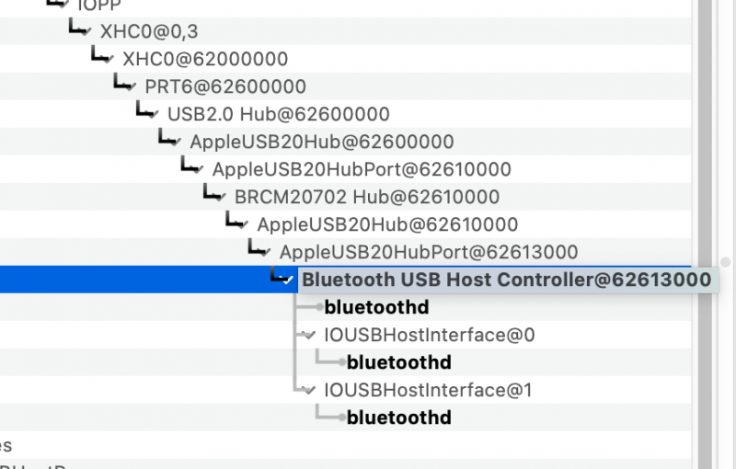
Task: Select bluetoothd under IOUSBHostInterface@1
Action: [x=398, y=418]
